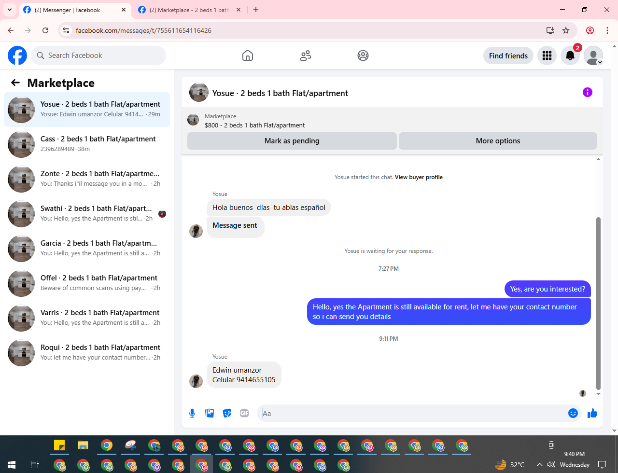The image size is (618, 473).
Task: Open File Explorer from the taskbar
Action: pos(83,445)
